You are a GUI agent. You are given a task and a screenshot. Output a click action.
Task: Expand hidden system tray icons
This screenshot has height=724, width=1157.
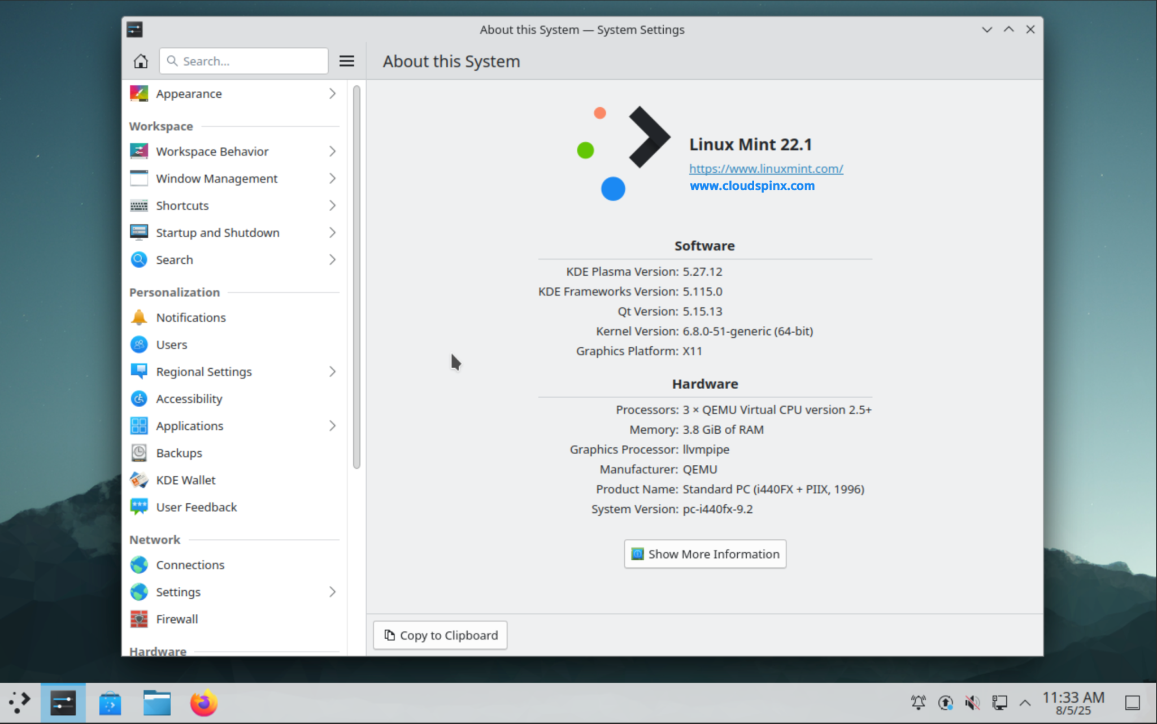(1025, 702)
